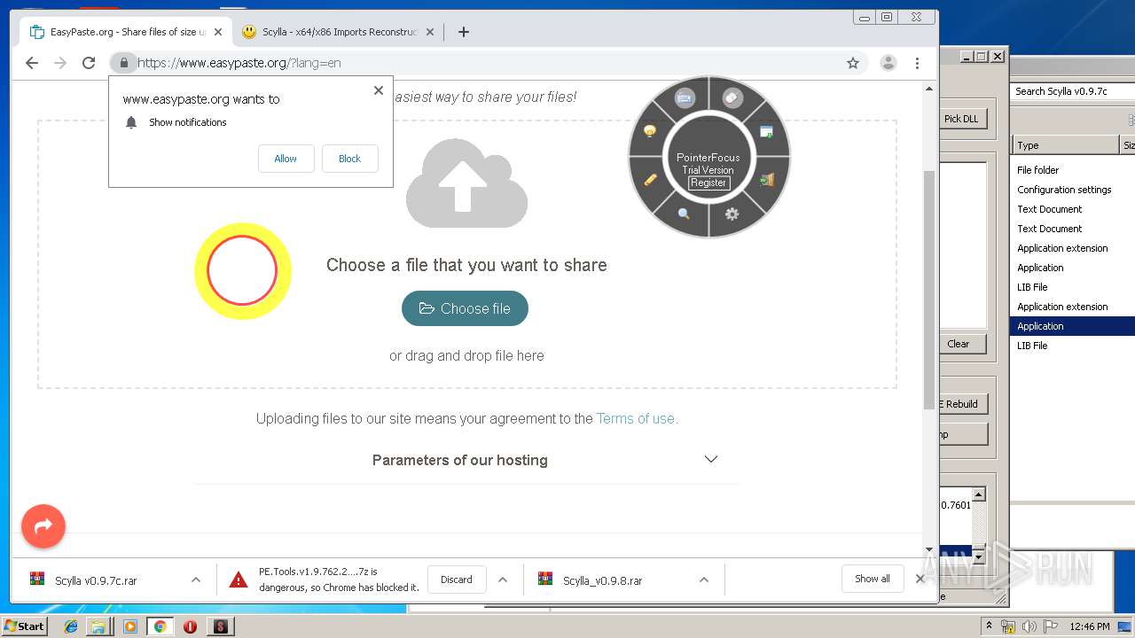This screenshot has width=1135, height=638.
Task: Click Pick DLL in Scylla window
Action: [x=961, y=119]
